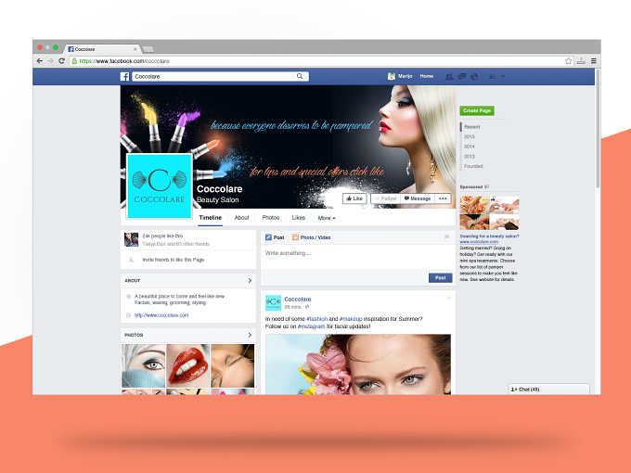Viewport: 631px width, 473px height.
Task: Click the Marijo profile avatar
Action: pyautogui.click(x=392, y=76)
